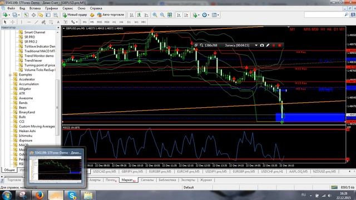The height and width of the screenshot is (200, 356).
Task: Select the Общие navigator tab
Action: point(9,169)
